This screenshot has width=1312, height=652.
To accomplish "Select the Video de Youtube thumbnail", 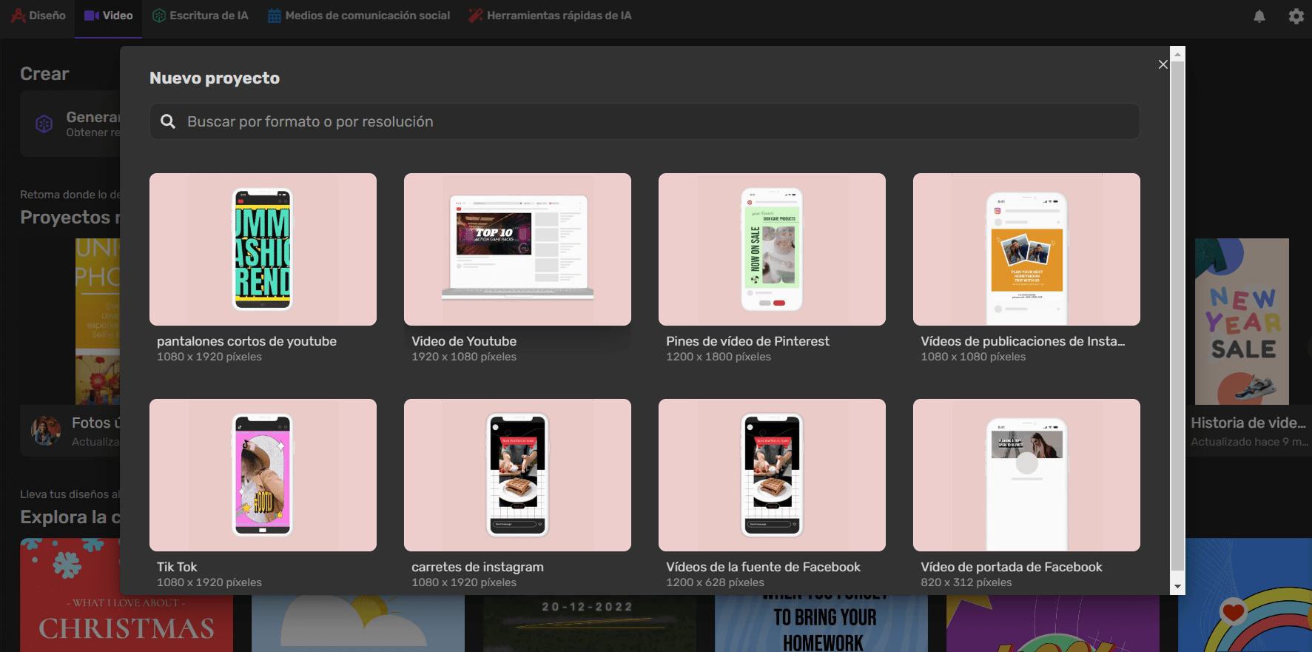I will 517,249.
